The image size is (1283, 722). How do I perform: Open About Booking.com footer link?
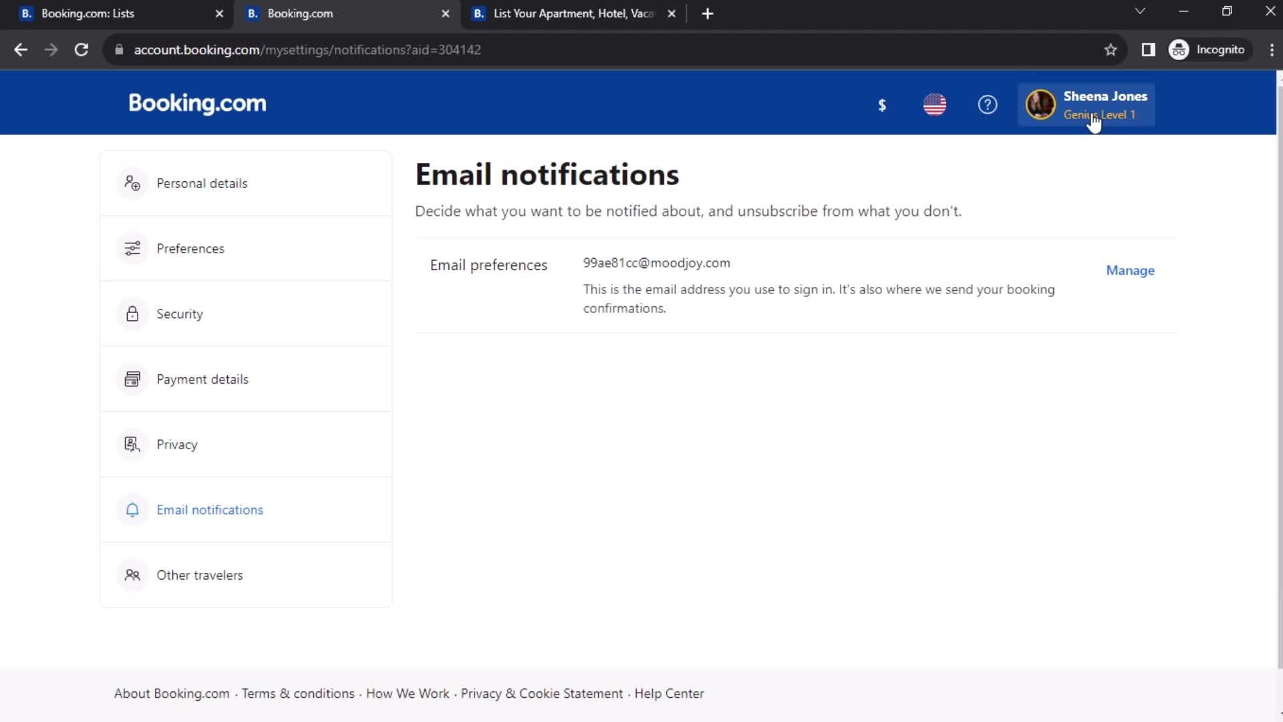172,694
